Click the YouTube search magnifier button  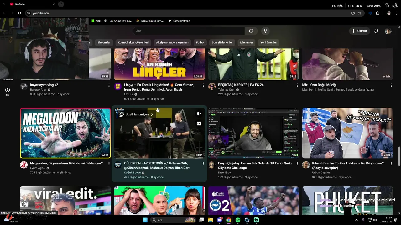(251, 31)
